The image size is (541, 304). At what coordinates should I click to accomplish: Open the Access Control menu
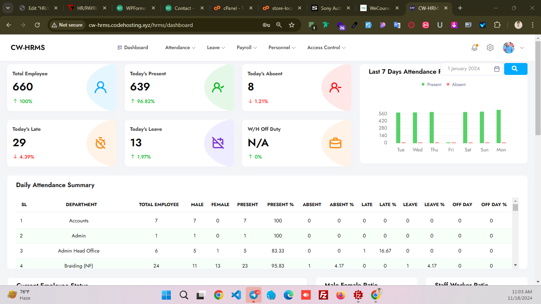click(x=326, y=48)
